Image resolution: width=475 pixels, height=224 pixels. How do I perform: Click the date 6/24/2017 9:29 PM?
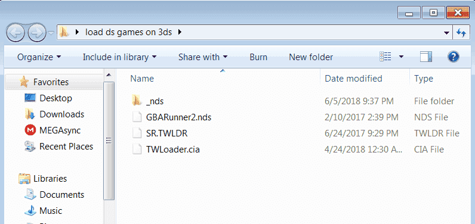click(362, 133)
